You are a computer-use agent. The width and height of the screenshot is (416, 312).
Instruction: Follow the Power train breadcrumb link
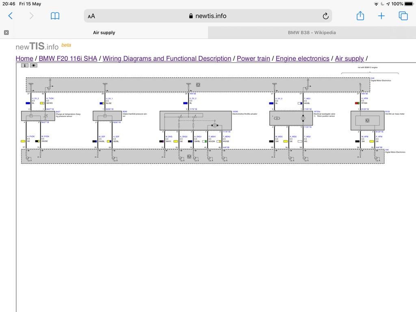[253, 58]
